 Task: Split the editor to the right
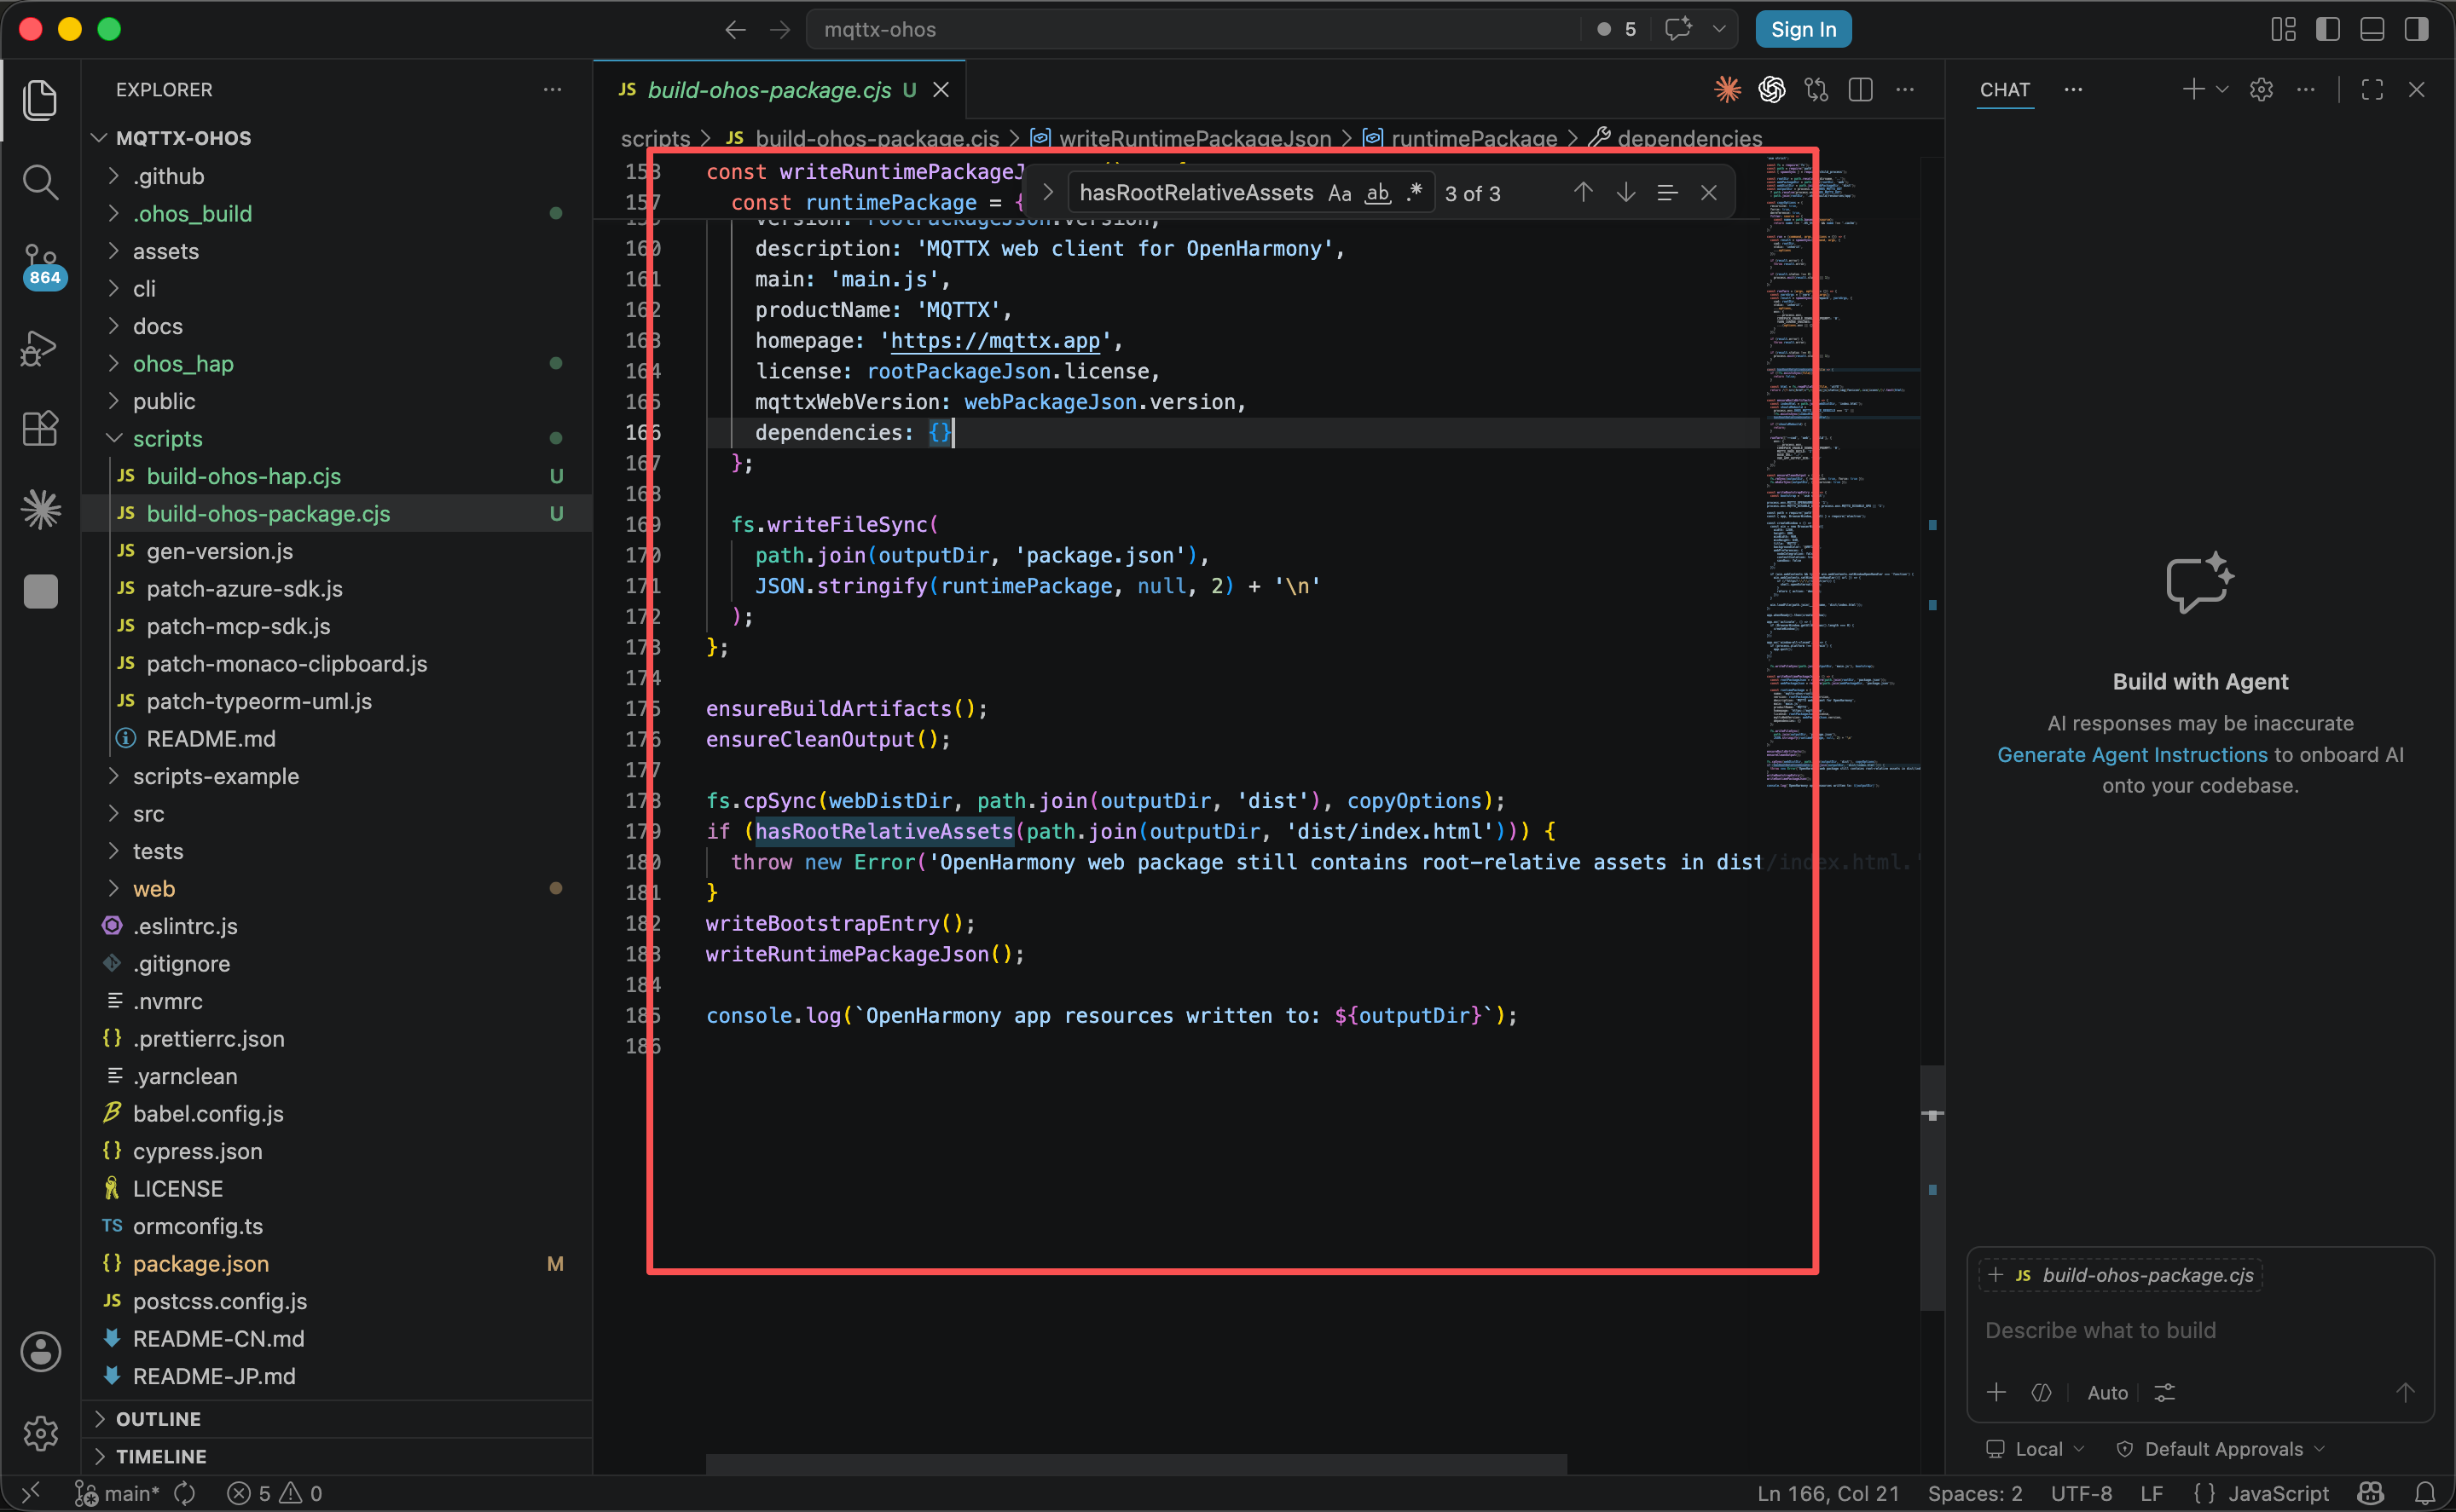pos(1861,90)
